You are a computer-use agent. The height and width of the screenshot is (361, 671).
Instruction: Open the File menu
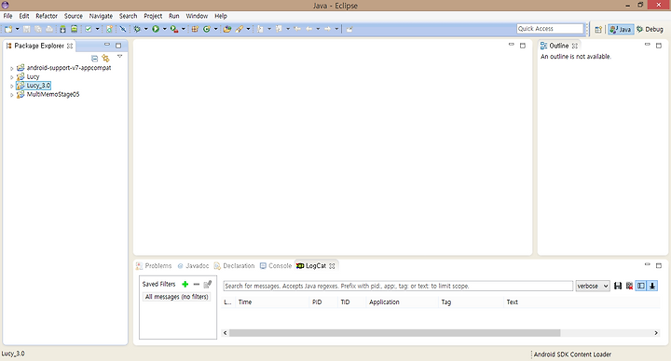pyautogui.click(x=7, y=16)
